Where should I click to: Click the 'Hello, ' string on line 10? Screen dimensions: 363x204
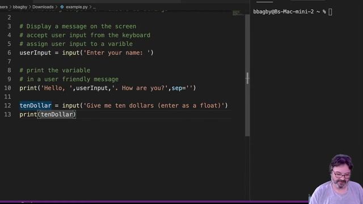coord(57,88)
